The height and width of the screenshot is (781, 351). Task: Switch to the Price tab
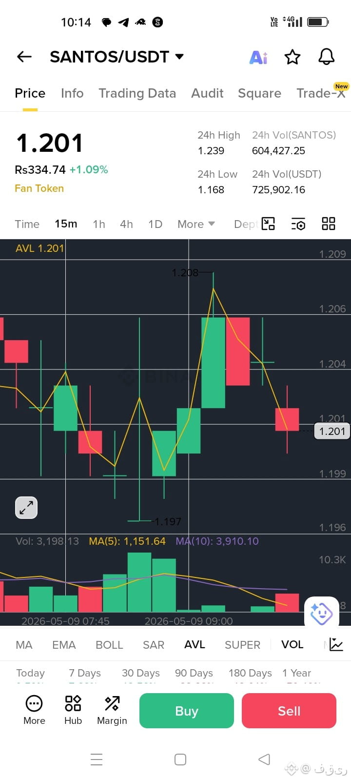click(x=30, y=93)
